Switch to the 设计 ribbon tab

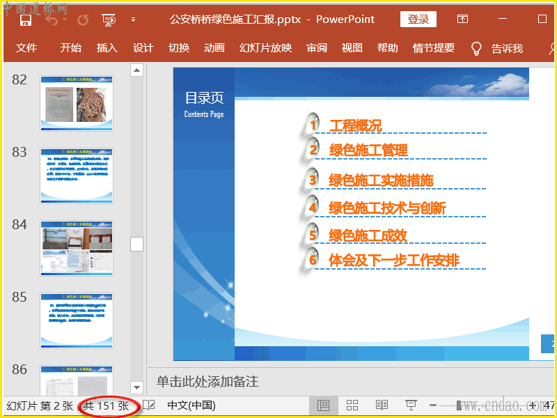point(143,47)
